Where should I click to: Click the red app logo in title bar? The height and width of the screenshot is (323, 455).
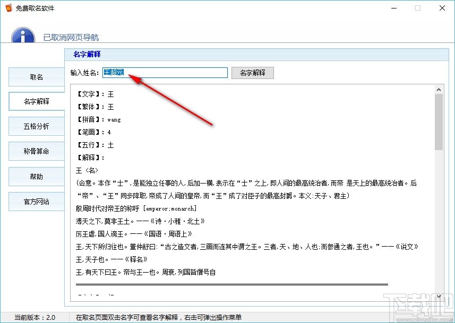8,8
